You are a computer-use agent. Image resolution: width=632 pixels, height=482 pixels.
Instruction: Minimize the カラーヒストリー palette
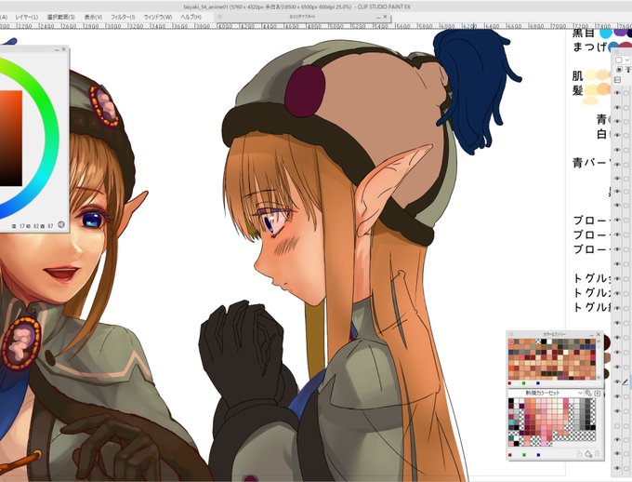point(592,335)
